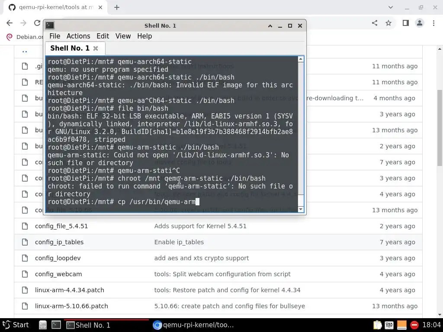This screenshot has width=443, height=332.
Task: Open the View menu in the terminal
Action: [x=123, y=36]
